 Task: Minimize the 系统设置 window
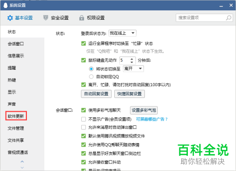[221, 6]
